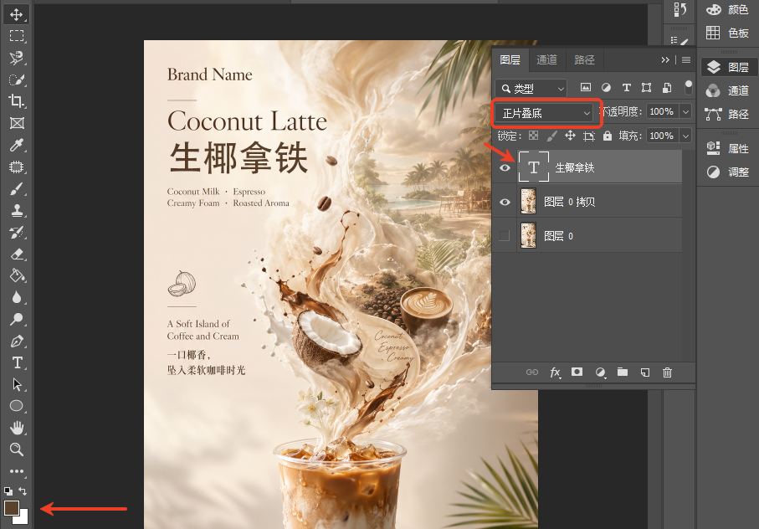Create a new layer
Image resolution: width=759 pixels, height=529 pixels.
coord(644,372)
